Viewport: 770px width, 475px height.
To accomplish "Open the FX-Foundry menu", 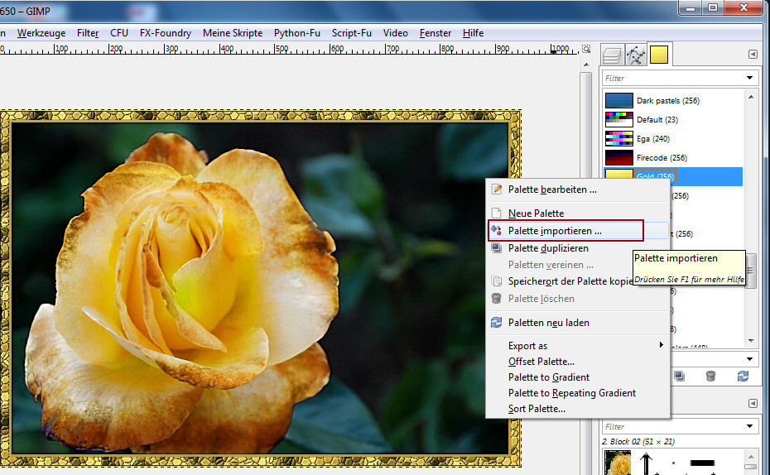I will click(x=165, y=33).
